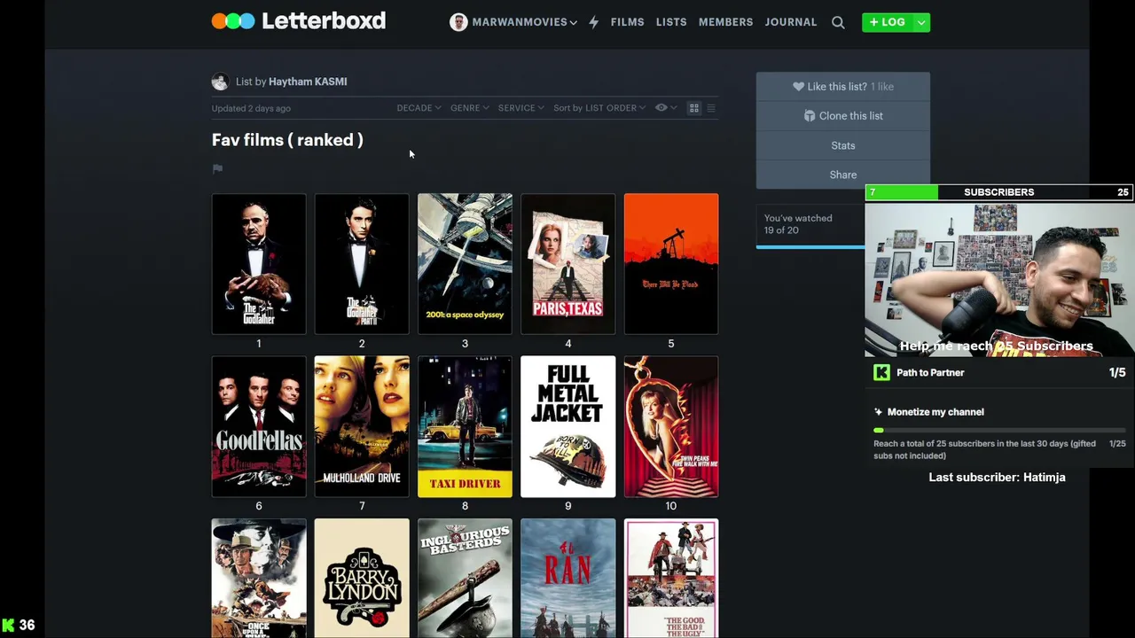Viewport: 1135px width, 638px height.
Task: Open The Good, the Bad and the Ugly poster
Action: (671, 579)
